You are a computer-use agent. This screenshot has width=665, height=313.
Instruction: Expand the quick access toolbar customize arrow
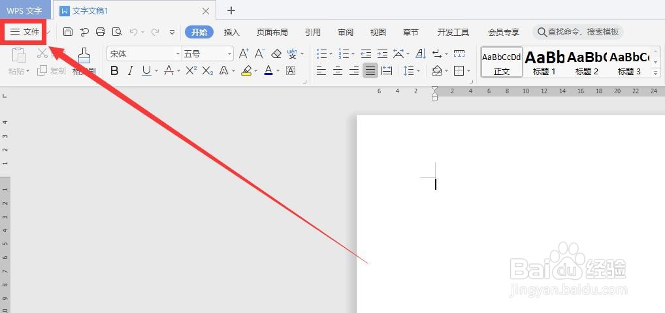pyautogui.click(x=172, y=32)
